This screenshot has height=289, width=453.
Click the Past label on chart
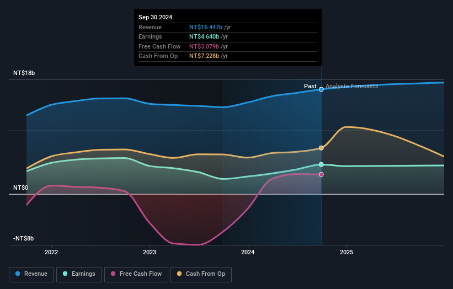click(x=310, y=86)
